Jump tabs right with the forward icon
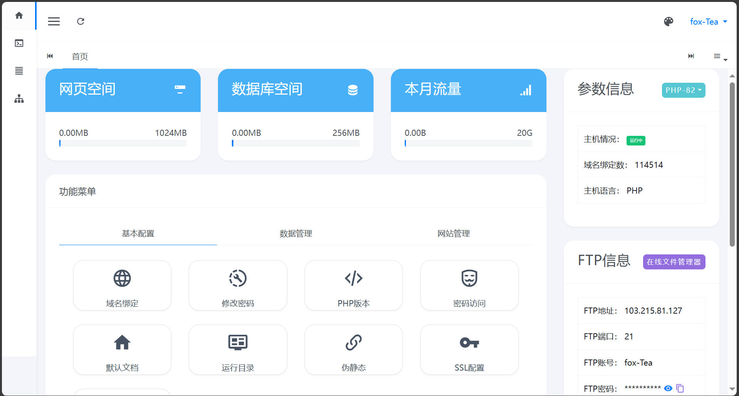739x396 pixels. click(x=691, y=56)
